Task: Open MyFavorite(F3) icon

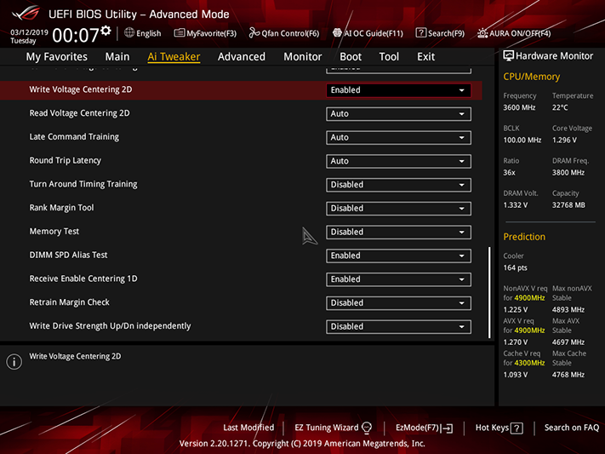Action: pos(179,33)
